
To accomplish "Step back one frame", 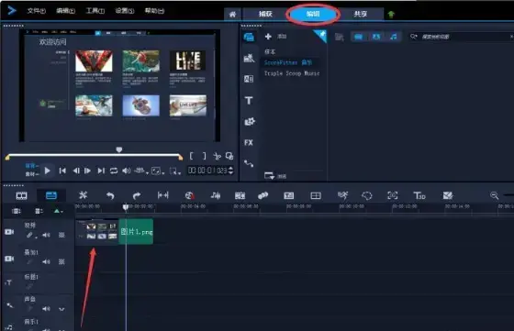I will (75, 171).
